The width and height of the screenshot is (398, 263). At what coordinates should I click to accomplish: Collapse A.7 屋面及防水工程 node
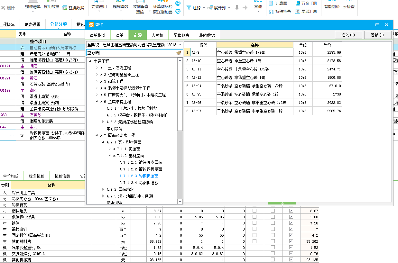[x=97, y=135]
